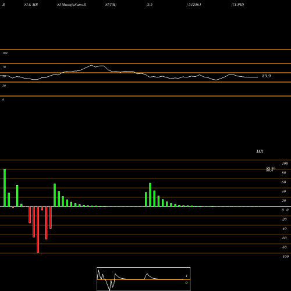
Task: Click the 40 label on MR axis
Action: [x=283, y=191]
